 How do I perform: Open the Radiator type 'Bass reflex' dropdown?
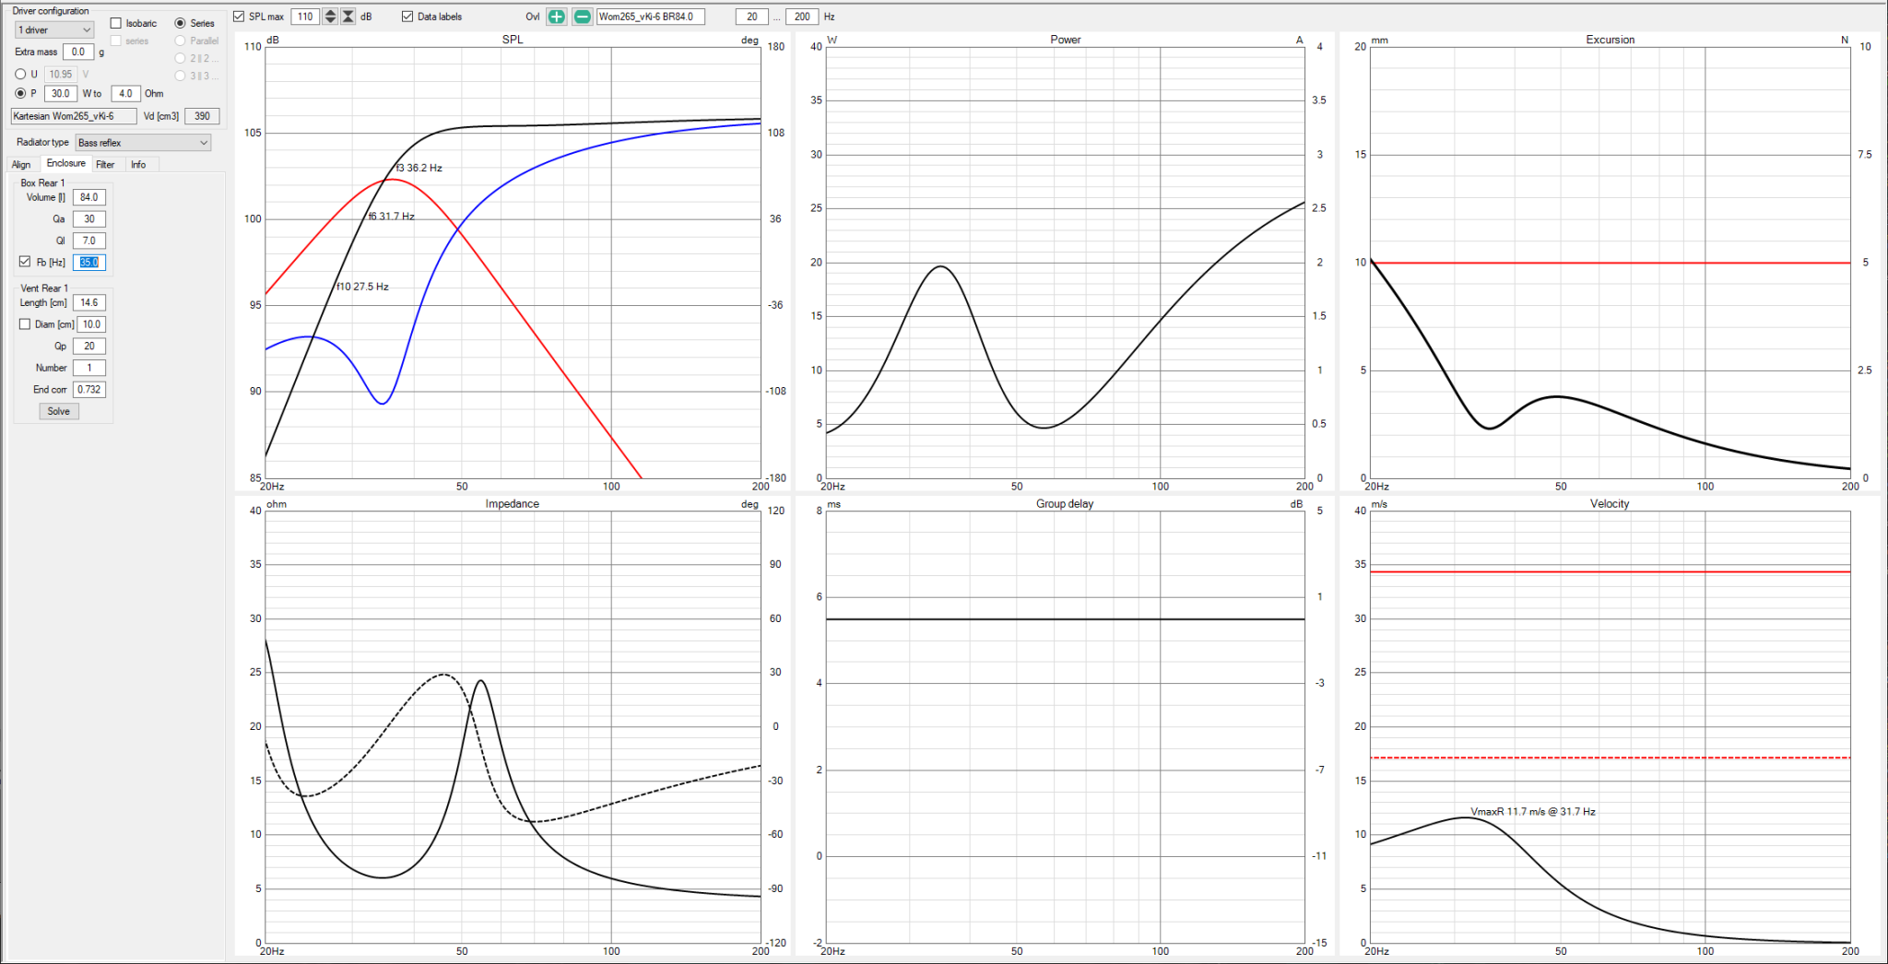[x=143, y=143]
